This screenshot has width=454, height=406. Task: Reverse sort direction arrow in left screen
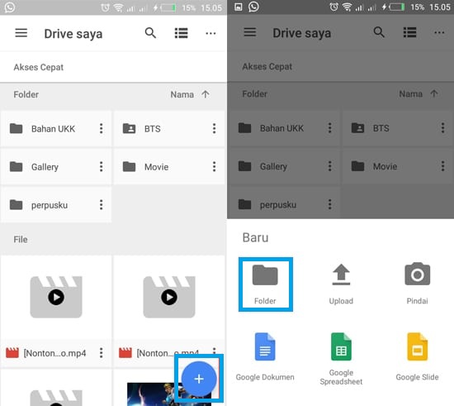(206, 94)
